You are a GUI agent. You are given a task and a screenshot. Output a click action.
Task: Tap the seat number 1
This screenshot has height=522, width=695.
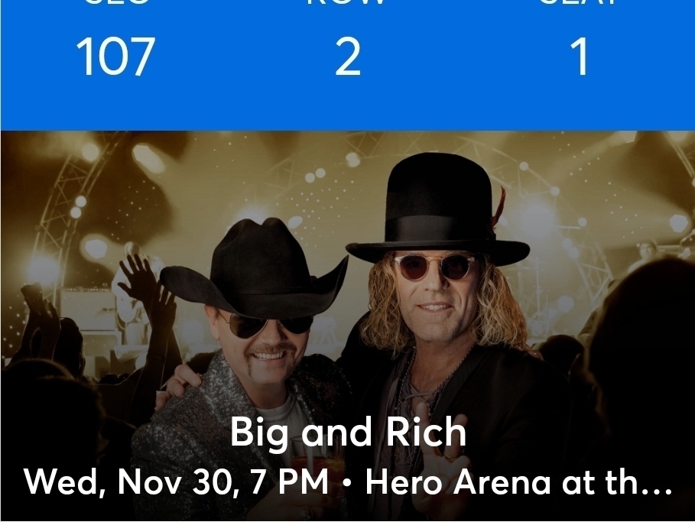click(x=580, y=57)
